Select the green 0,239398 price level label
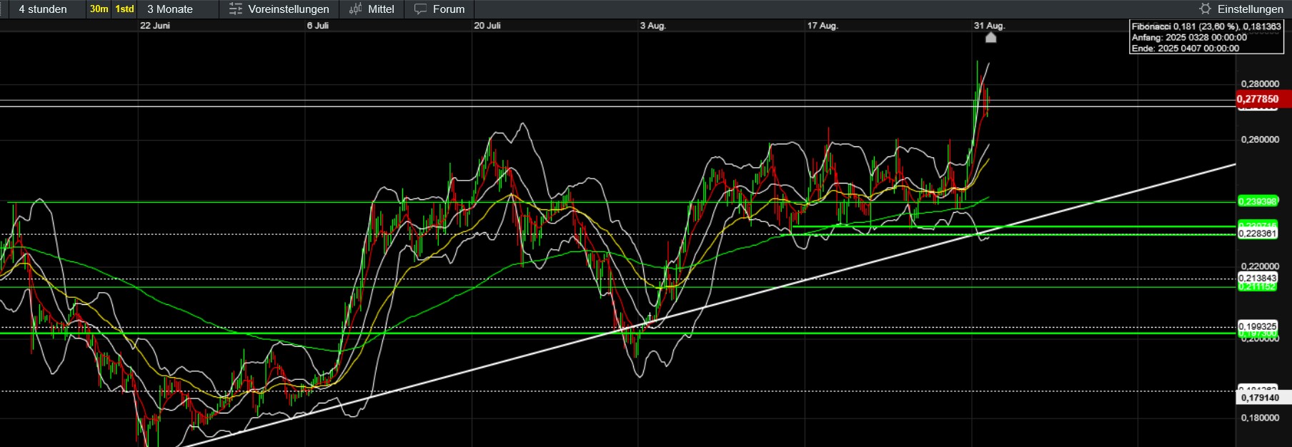The height and width of the screenshot is (447, 1292). (1257, 201)
